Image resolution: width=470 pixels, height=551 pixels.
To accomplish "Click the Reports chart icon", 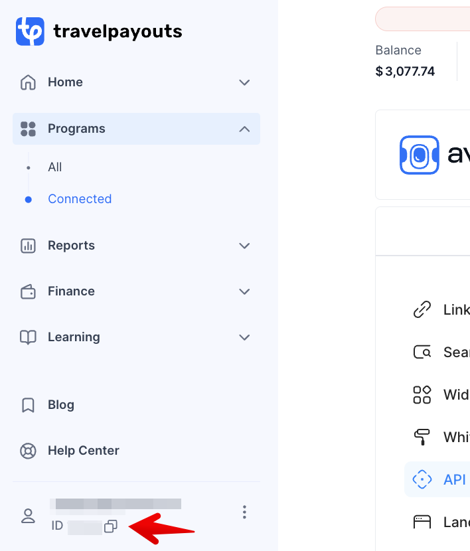I will (x=28, y=246).
